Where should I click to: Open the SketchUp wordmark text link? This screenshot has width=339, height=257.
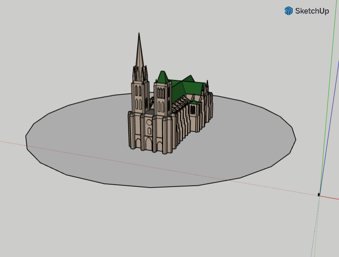coord(312,11)
